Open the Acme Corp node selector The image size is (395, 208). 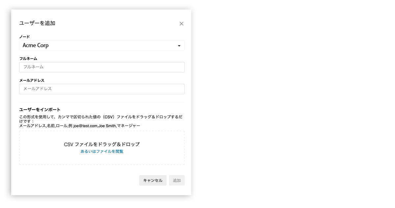click(102, 46)
